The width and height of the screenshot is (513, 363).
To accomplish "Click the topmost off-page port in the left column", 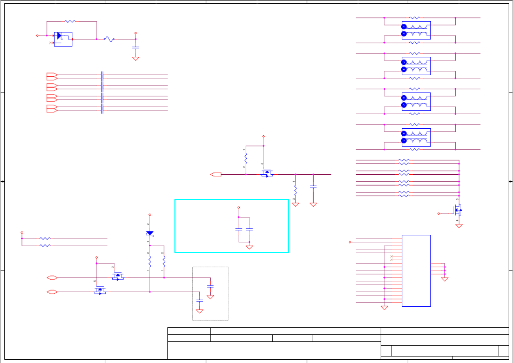I will tap(52, 75).
